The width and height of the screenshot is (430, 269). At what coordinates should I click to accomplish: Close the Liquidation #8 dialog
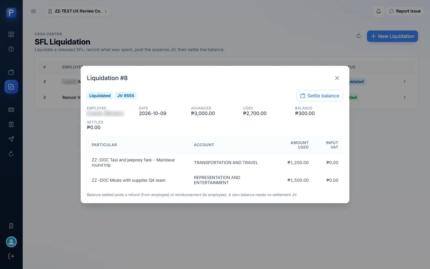pos(337,78)
